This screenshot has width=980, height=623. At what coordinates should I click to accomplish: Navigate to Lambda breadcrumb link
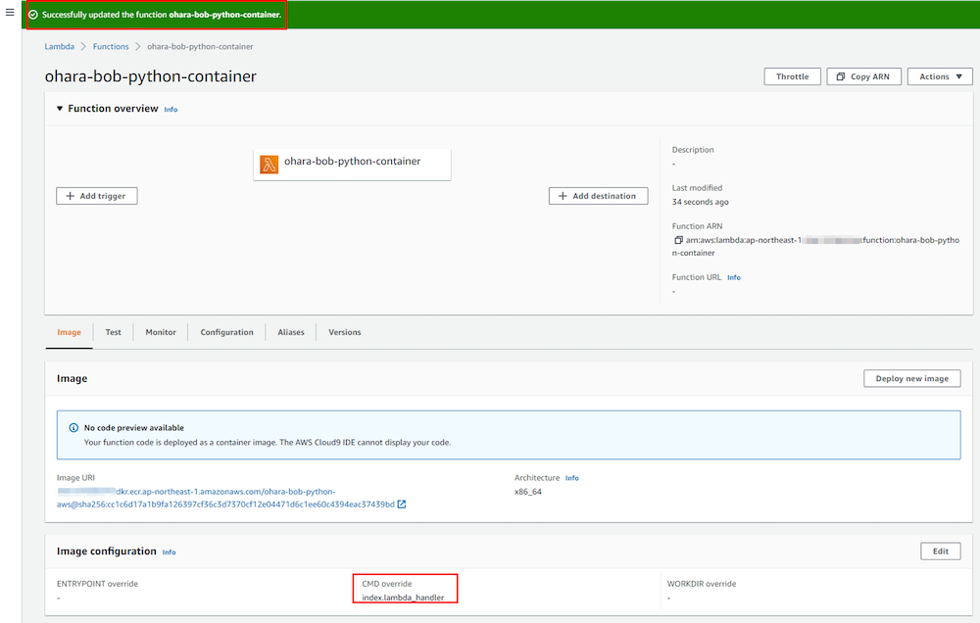pyautogui.click(x=60, y=47)
